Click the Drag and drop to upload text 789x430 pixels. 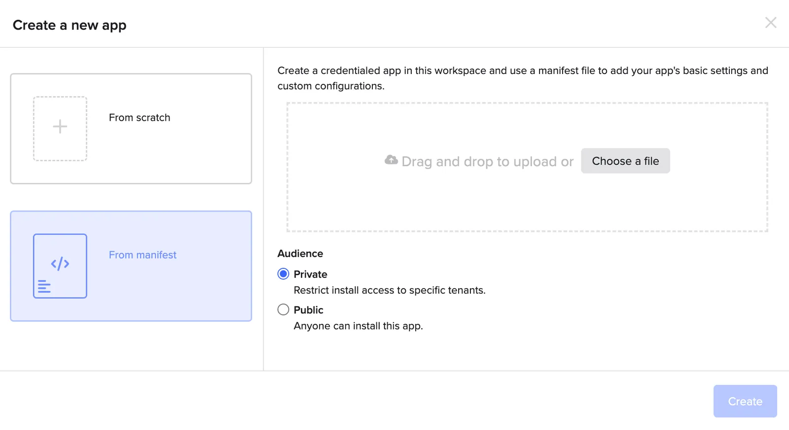(487, 162)
